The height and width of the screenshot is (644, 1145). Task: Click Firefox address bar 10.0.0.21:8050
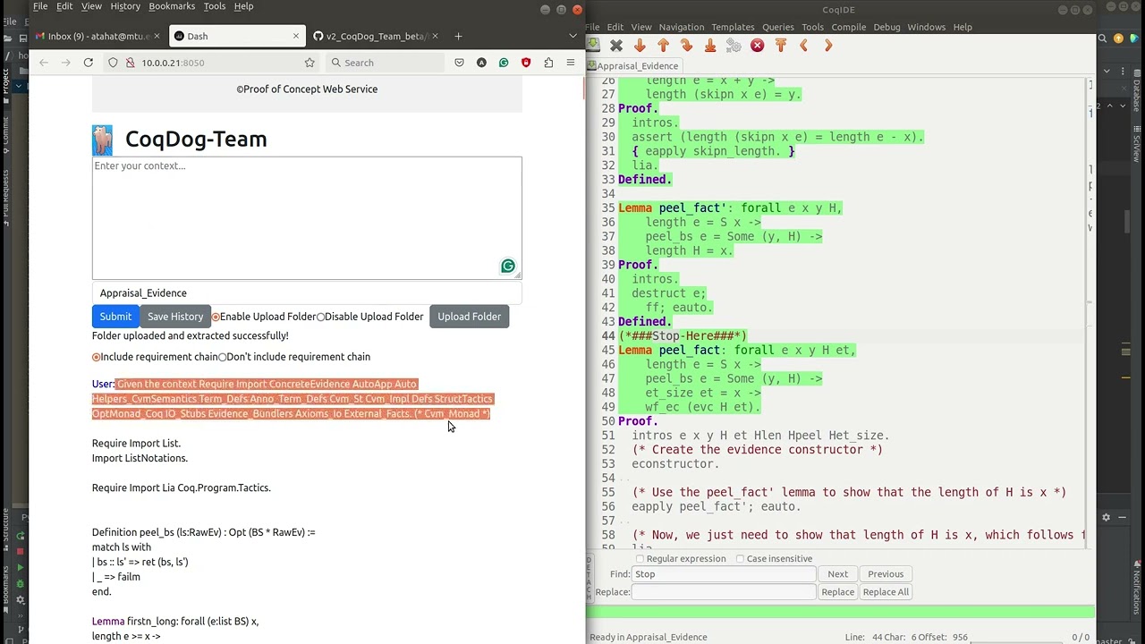[211, 63]
